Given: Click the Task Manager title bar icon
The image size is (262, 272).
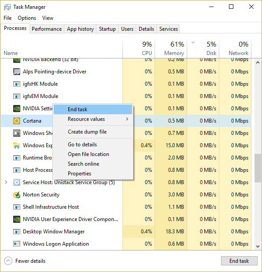Looking at the screenshot, I should pos(7,7).
